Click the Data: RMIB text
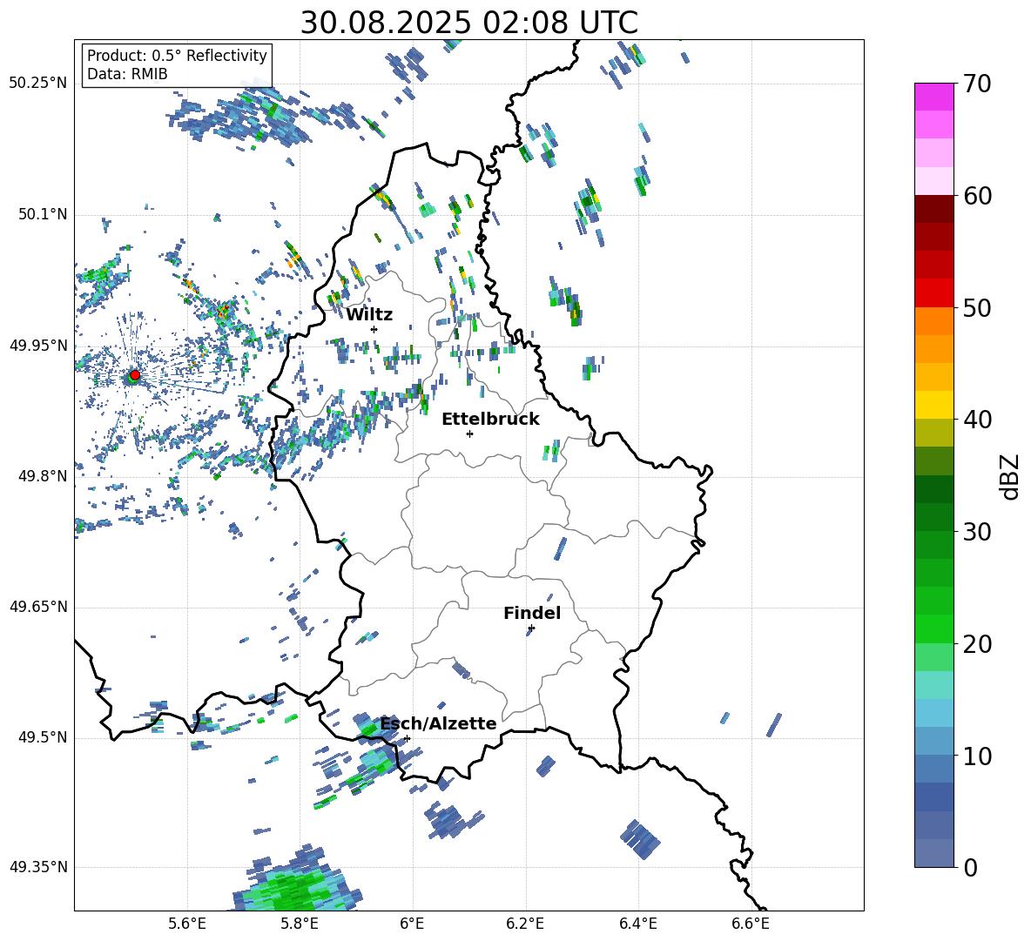1031x941 pixels. [127, 74]
